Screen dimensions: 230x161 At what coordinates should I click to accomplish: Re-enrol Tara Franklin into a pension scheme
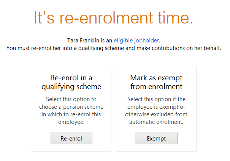pos(71,138)
